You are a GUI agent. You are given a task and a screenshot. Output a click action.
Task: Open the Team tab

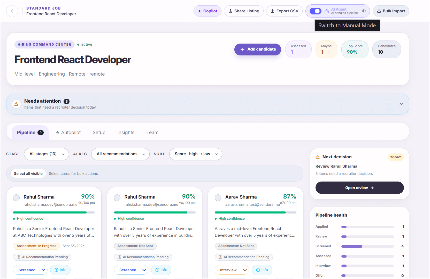click(x=152, y=133)
